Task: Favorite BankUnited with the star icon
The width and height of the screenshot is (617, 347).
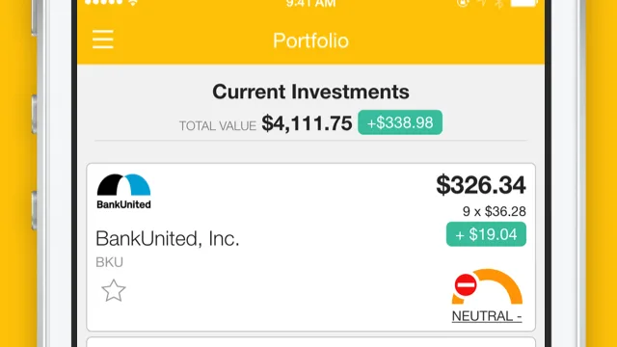Action: tap(114, 291)
